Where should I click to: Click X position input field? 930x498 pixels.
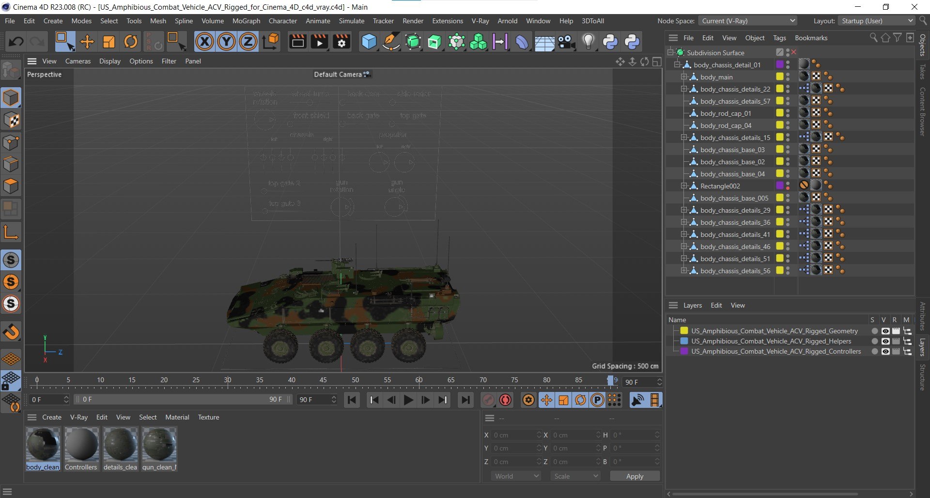click(x=516, y=435)
